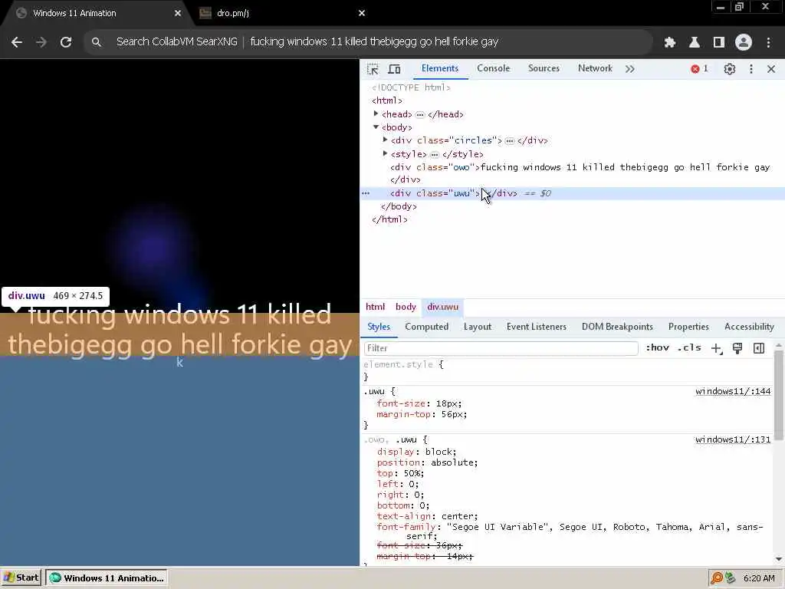The image size is (785, 589).
Task: Show more DevTools tabs chevron
Action: click(630, 69)
